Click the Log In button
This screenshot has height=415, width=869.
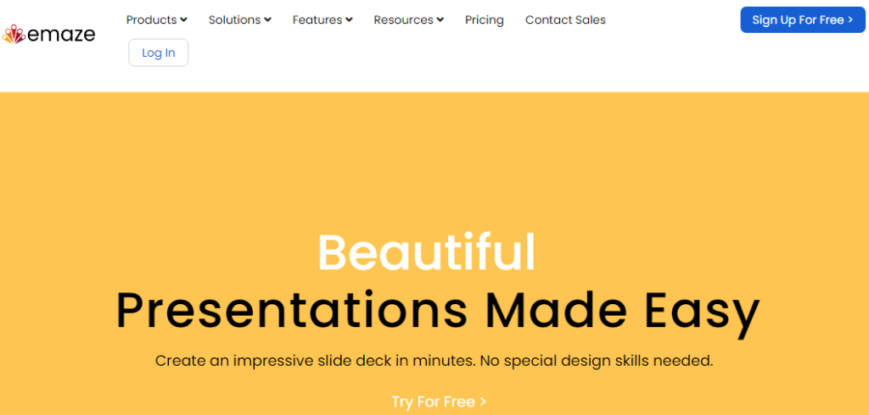[159, 53]
